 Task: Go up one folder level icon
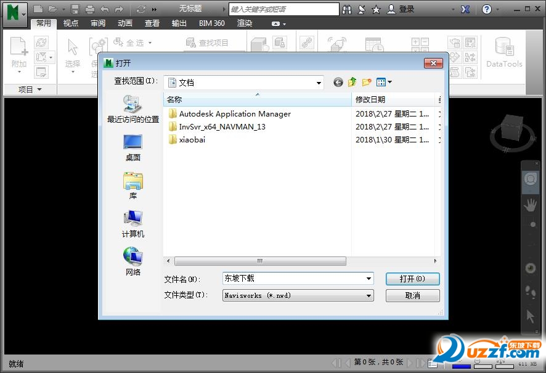pos(352,82)
